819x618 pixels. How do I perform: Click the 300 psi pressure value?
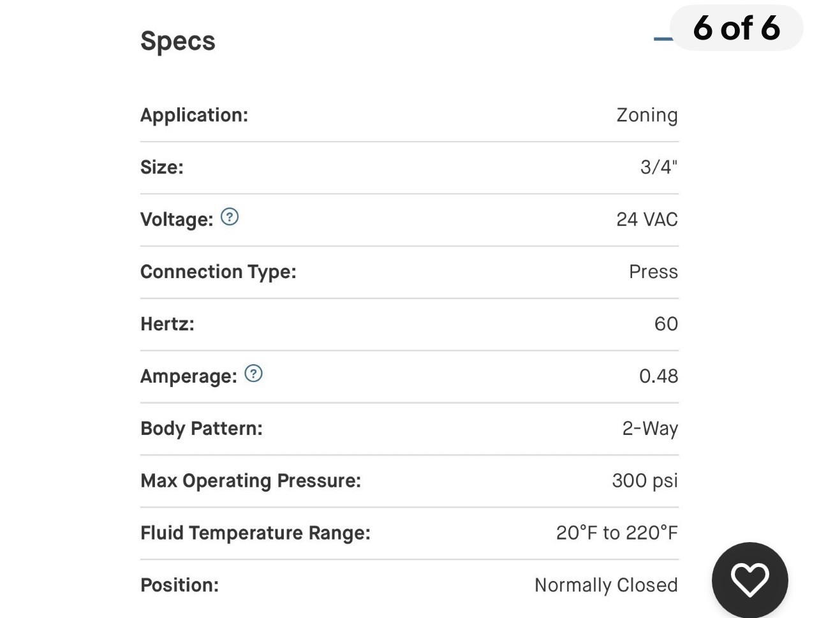tap(645, 480)
